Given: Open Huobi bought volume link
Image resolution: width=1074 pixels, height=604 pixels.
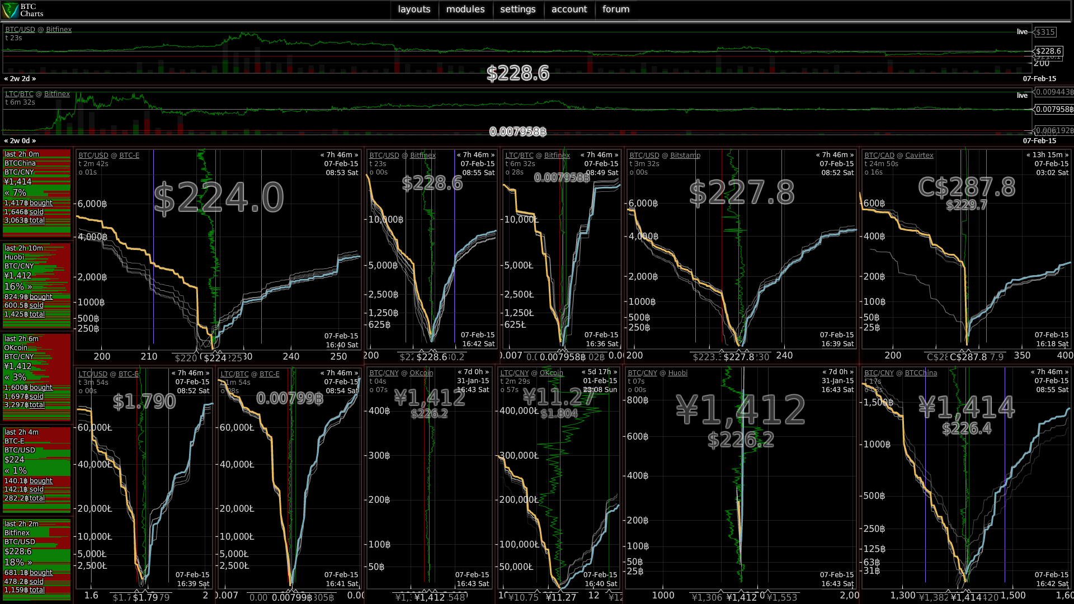Looking at the screenshot, I should click(41, 297).
